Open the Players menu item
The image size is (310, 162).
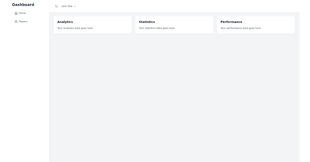click(21, 22)
